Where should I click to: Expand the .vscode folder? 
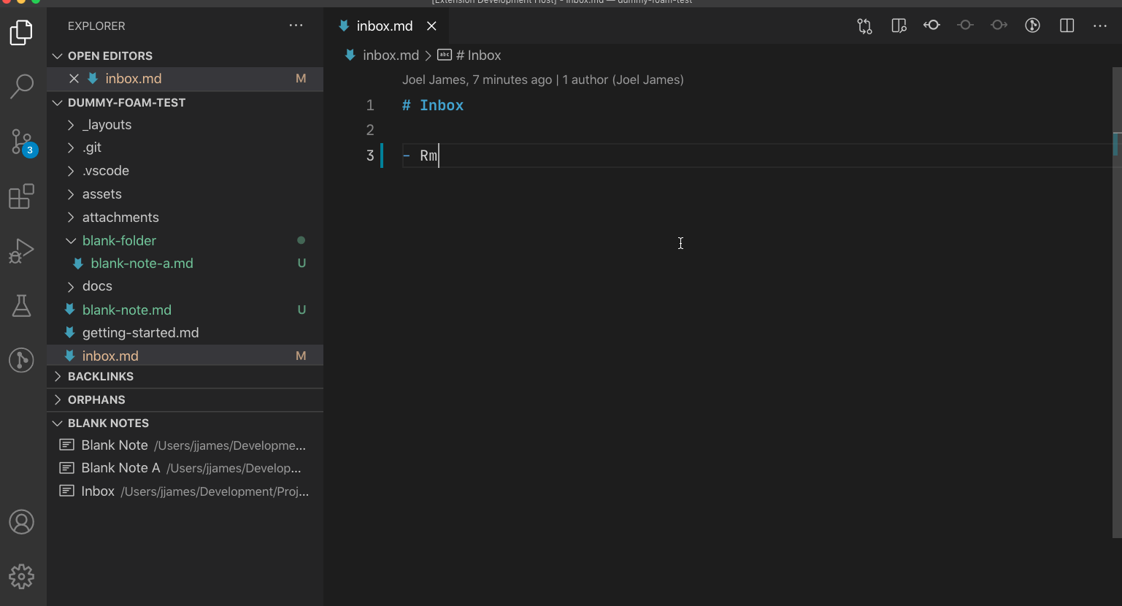[185, 171]
